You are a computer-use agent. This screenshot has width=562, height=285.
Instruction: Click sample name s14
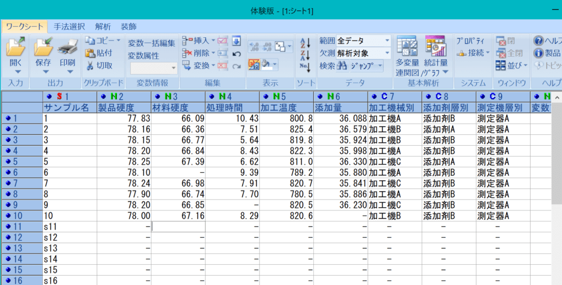point(50,259)
